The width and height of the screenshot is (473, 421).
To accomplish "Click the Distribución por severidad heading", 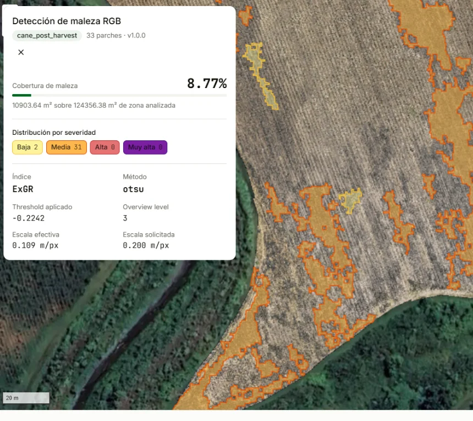I will pyautogui.click(x=54, y=133).
